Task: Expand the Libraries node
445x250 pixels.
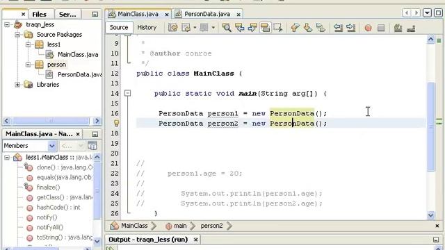Action: [x=17, y=85]
